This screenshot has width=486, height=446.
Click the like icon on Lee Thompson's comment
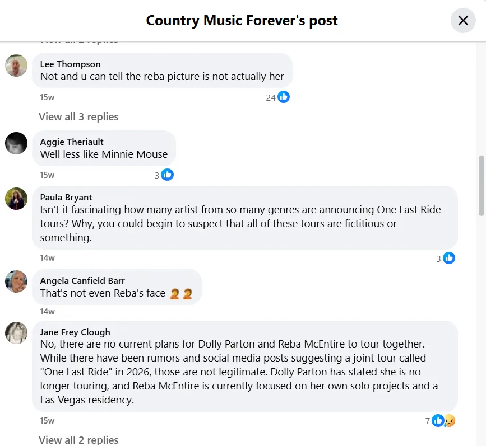pyautogui.click(x=284, y=97)
